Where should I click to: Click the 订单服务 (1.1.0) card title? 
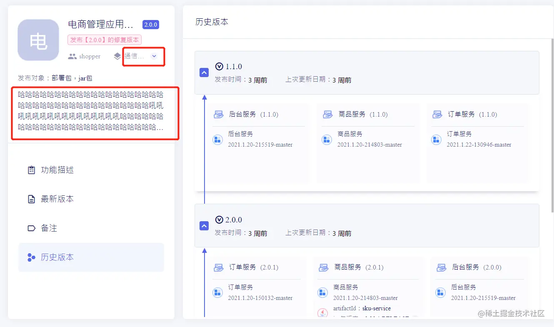click(473, 114)
